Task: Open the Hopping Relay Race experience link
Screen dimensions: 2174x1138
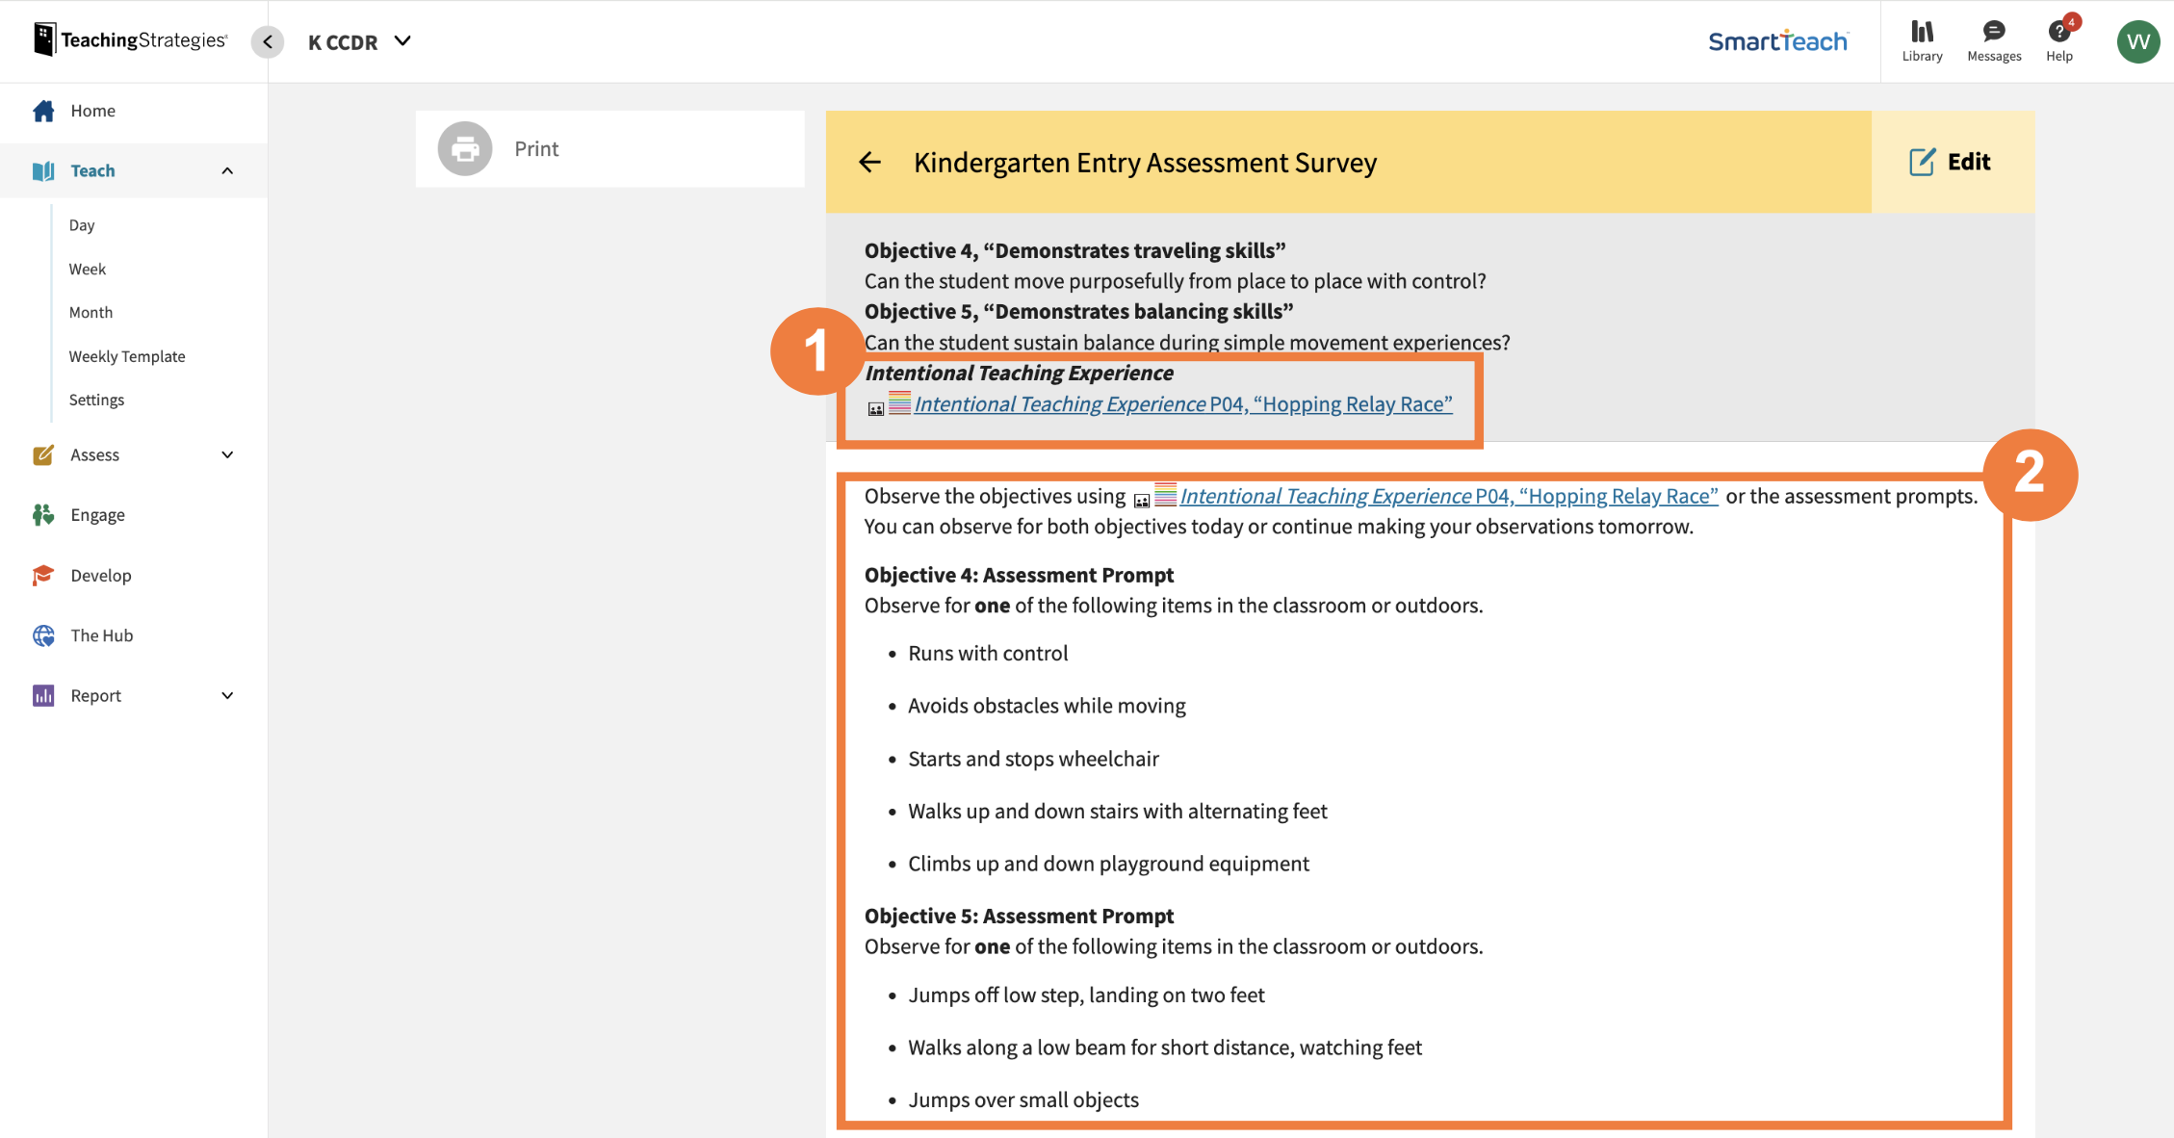Action: (1183, 403)
